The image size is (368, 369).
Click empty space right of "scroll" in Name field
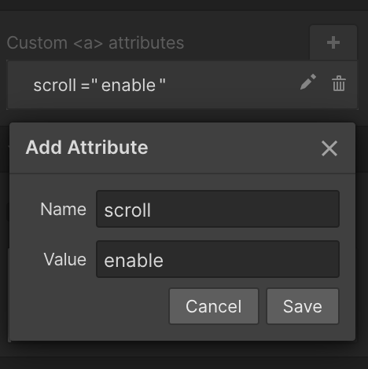coord(244,210)
